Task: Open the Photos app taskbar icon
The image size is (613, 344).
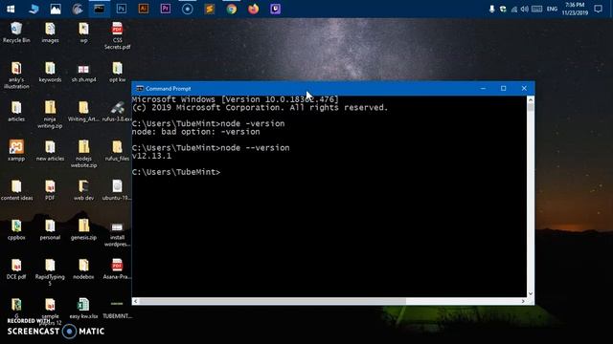Action: [x=56, y=9]
